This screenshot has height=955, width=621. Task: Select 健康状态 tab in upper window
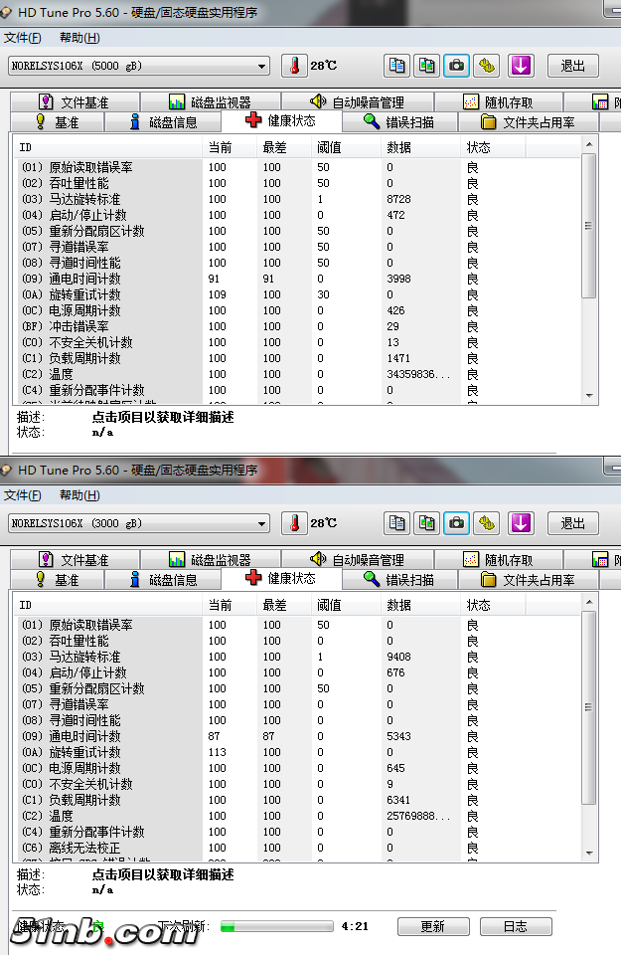click(281, 120)
